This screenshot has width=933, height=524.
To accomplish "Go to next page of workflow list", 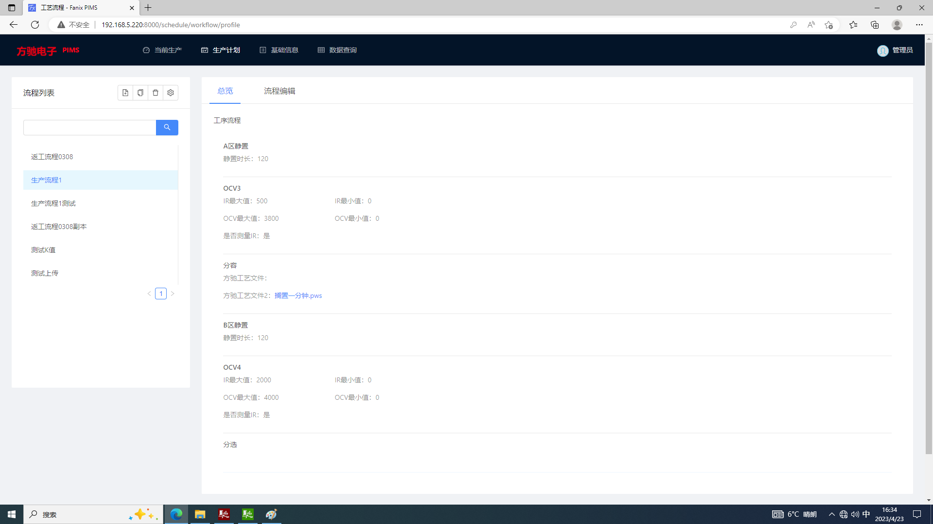I will tap(173, 294).
